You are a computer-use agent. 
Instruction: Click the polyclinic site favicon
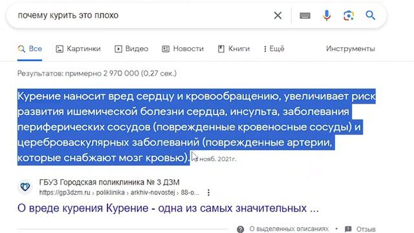[25, 187]
